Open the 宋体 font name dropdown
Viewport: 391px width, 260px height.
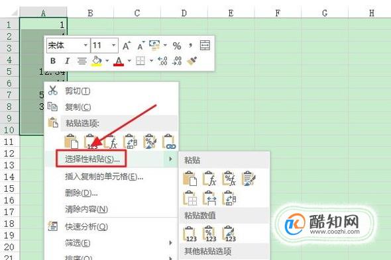(85, 46)
